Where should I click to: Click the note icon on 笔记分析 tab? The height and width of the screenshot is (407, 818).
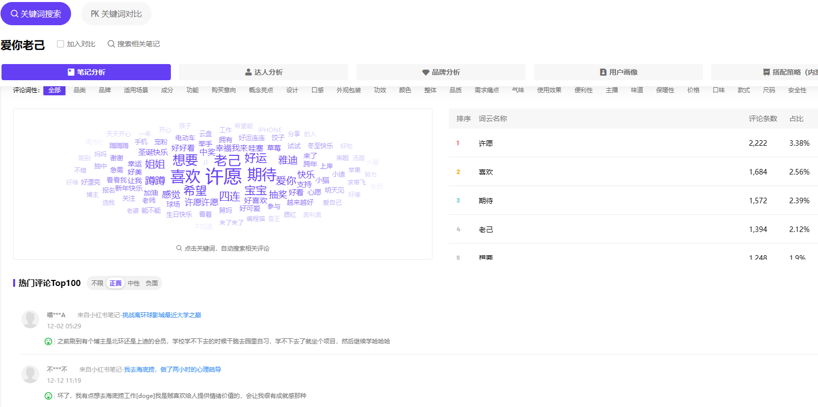71,72
